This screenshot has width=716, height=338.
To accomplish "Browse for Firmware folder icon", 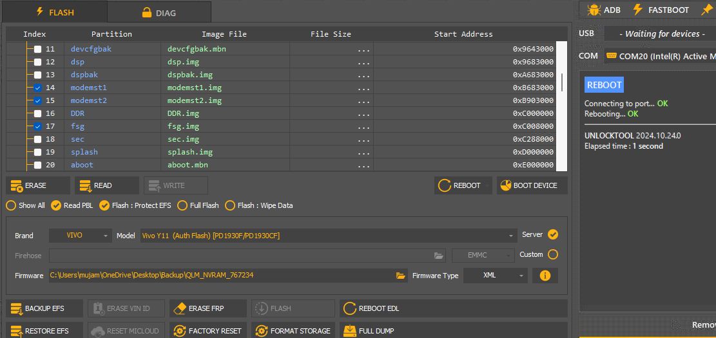I will click(401, 276).
